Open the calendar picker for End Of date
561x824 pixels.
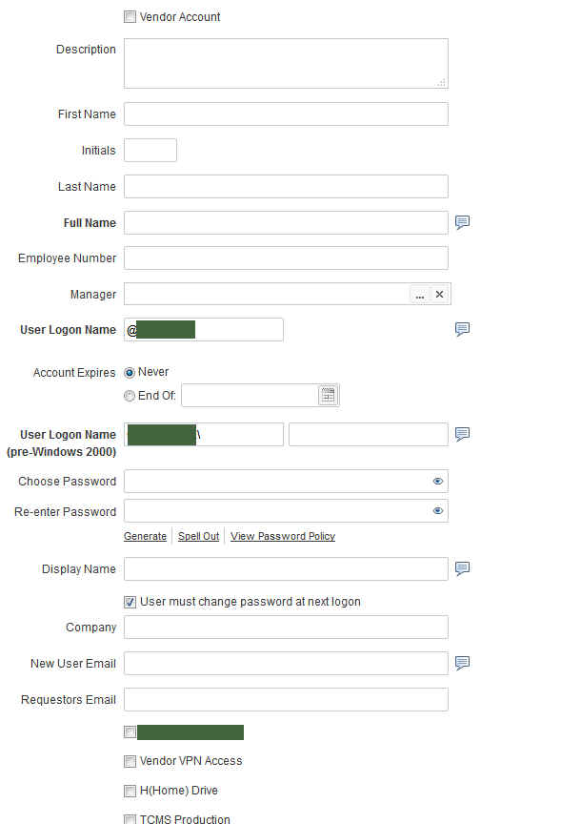pos(328,395)
